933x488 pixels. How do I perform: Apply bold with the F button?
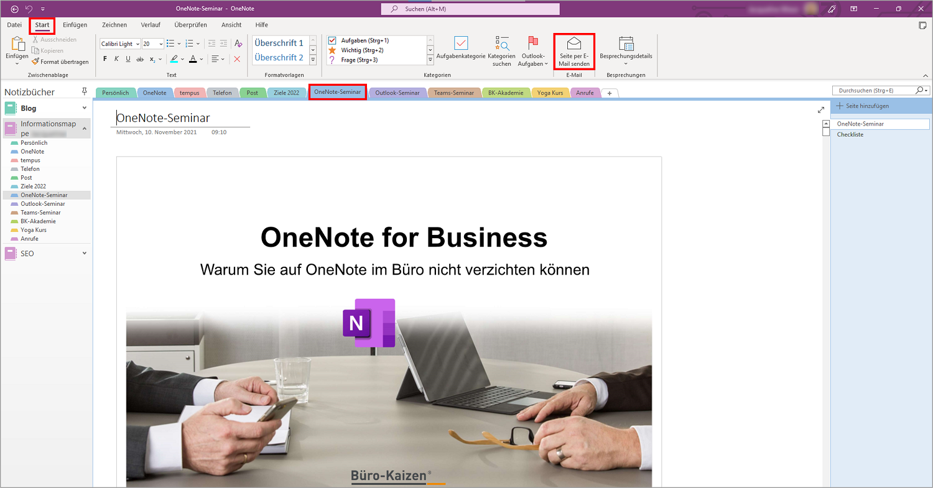click(105, 59)
